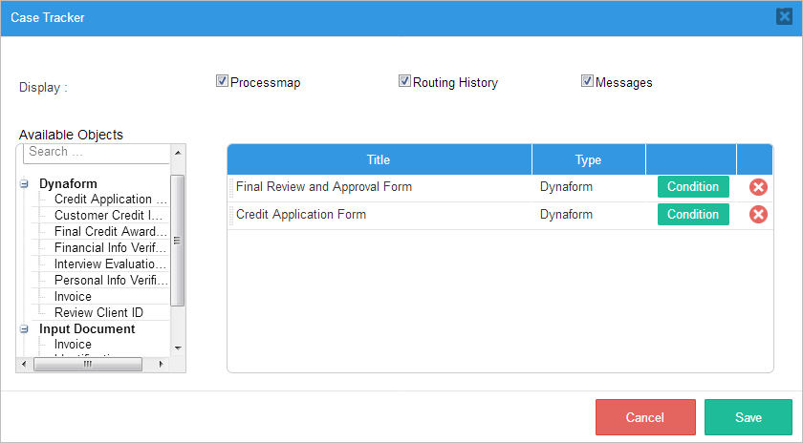This screenshot has width=803, height=443.
Task: Disable the Messages display option
Action: tap(588, 82)
